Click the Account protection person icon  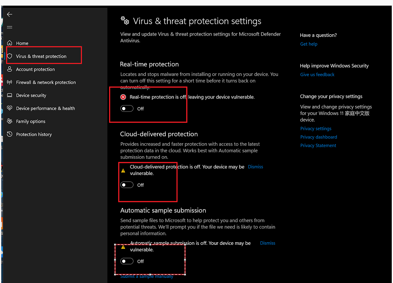(x=10, y=69)
